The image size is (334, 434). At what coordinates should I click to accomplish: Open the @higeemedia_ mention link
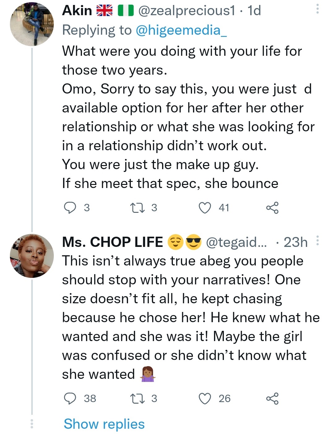(181, 30)
